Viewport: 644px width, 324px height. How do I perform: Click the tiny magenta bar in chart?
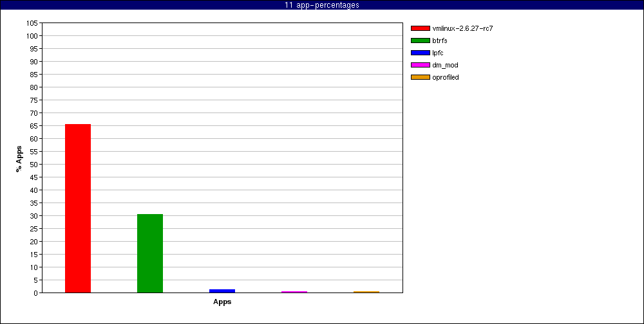pyautogui.click(x=294, y=292)
